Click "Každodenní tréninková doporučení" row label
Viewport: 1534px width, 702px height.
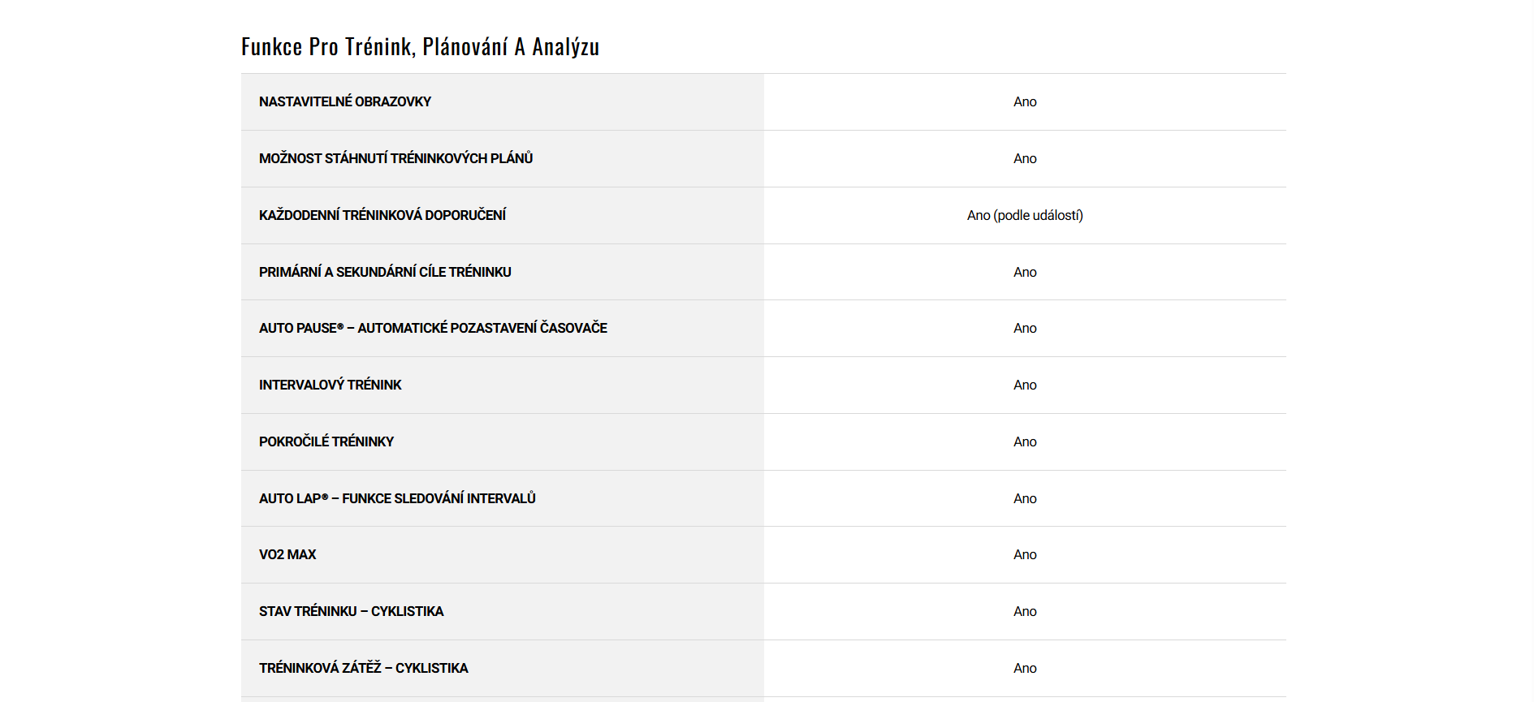[382, 216]
